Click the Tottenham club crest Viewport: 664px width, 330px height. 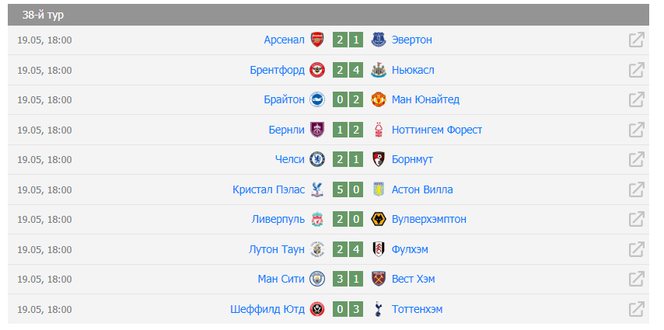[x=378, y=309]
